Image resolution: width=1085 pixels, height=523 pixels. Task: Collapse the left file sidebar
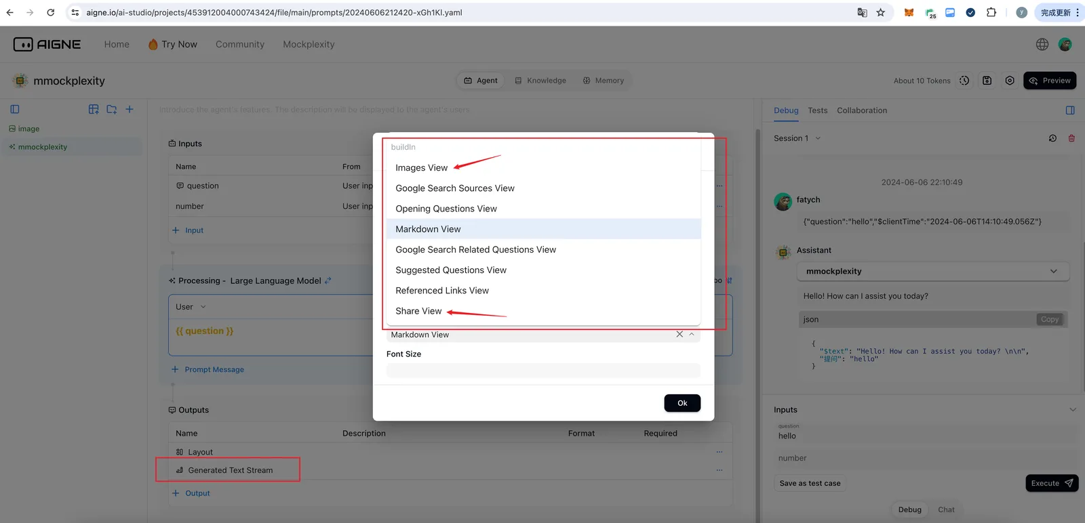coord(15,109)
